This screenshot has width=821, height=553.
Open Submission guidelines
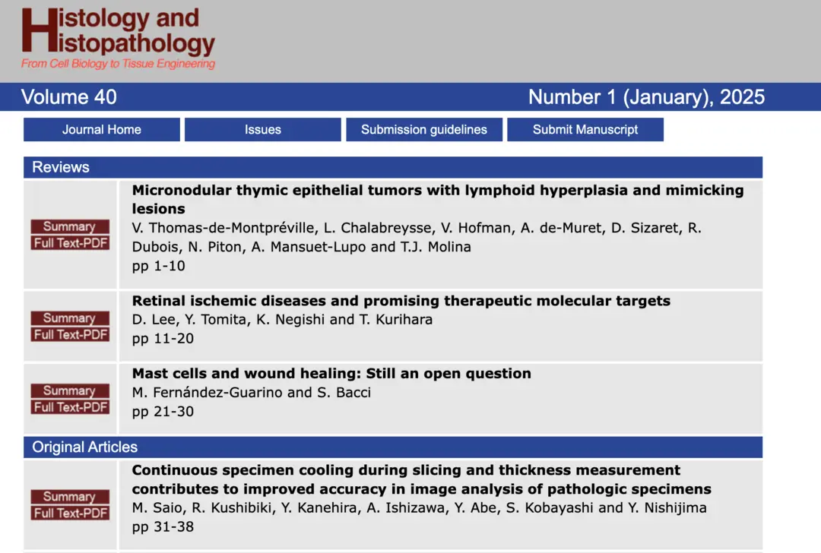(x=424, y=129)
